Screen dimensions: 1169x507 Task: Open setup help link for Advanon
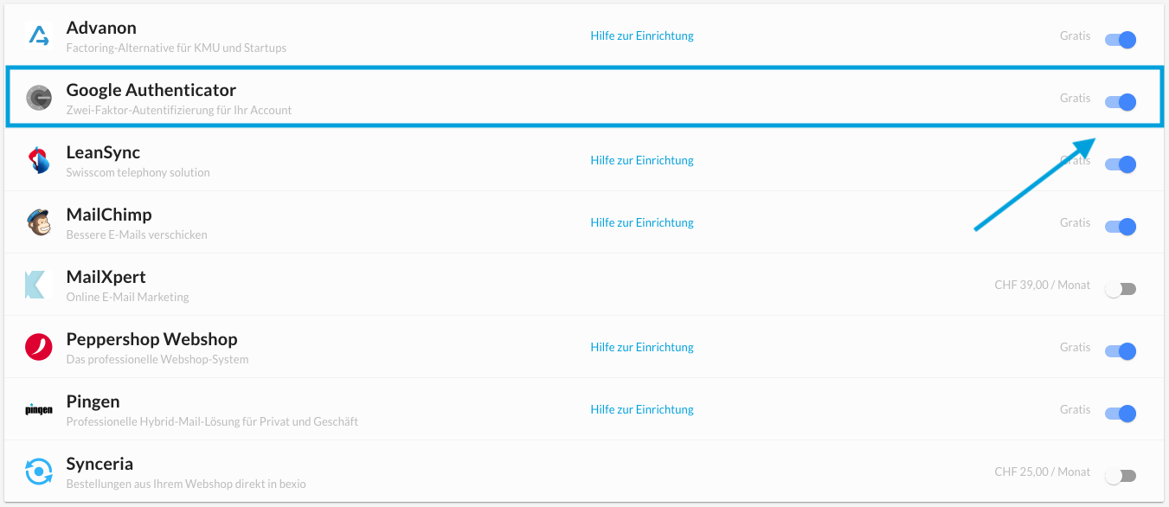pyautogui.click(x=642, y=35)
